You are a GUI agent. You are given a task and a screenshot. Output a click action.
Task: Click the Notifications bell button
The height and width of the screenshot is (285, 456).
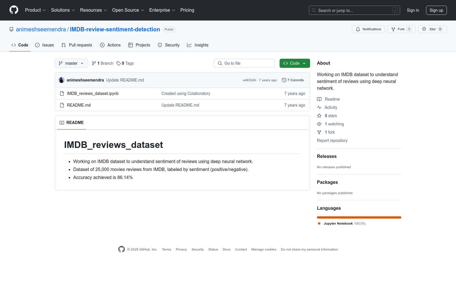click(x=369, y=29)
